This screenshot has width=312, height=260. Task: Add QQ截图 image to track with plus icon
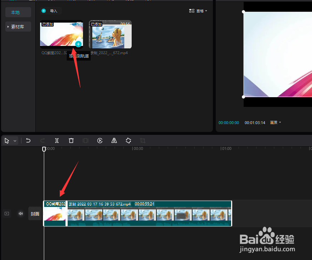tap(78, 44)
